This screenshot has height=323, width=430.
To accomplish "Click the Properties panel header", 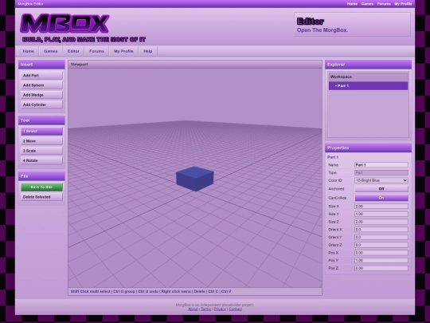I will click(x=369, y=148).
